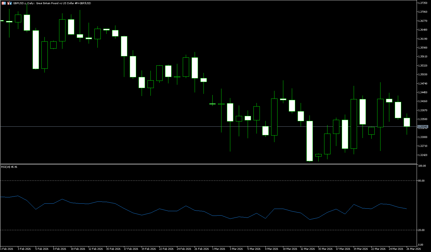The height and width of the screenshot is (252, 431).
Task: Click the 1.37350 price scale label
Action: [423, 3]
